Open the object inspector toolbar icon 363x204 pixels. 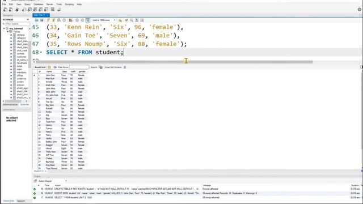[17, 10]
